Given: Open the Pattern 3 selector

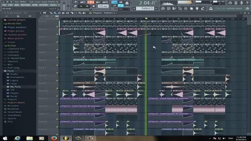Looking at the screenshot, I should coord(146,8).
